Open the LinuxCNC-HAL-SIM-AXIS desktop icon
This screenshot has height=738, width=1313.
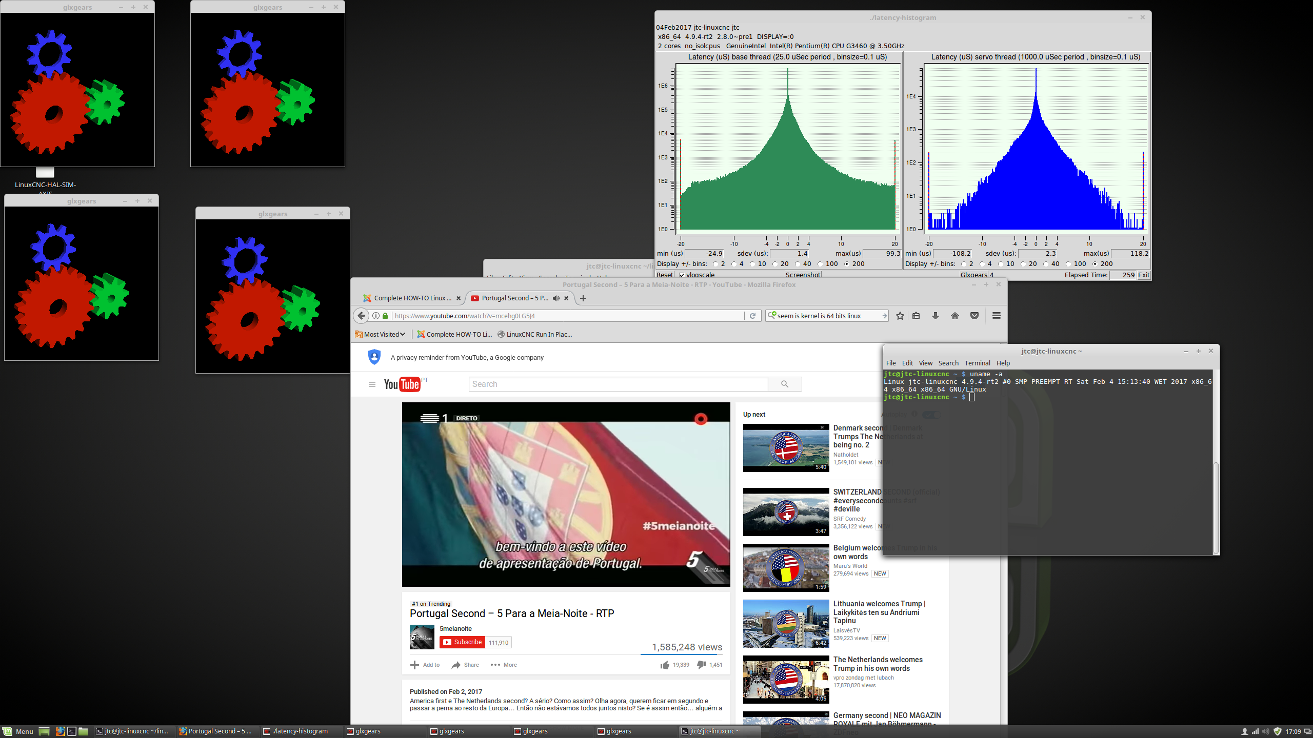(45, 179)
